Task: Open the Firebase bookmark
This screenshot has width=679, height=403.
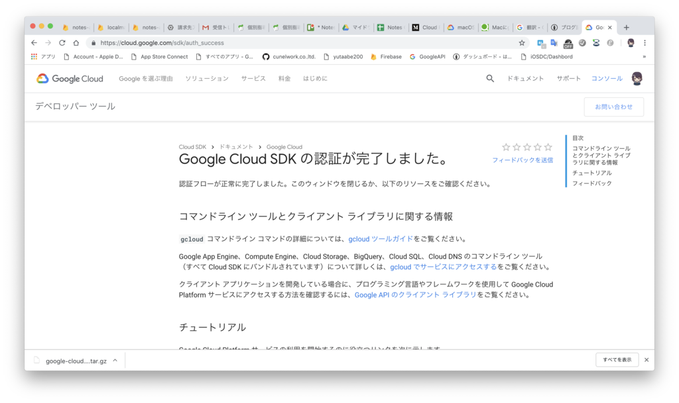Action: 386,57
